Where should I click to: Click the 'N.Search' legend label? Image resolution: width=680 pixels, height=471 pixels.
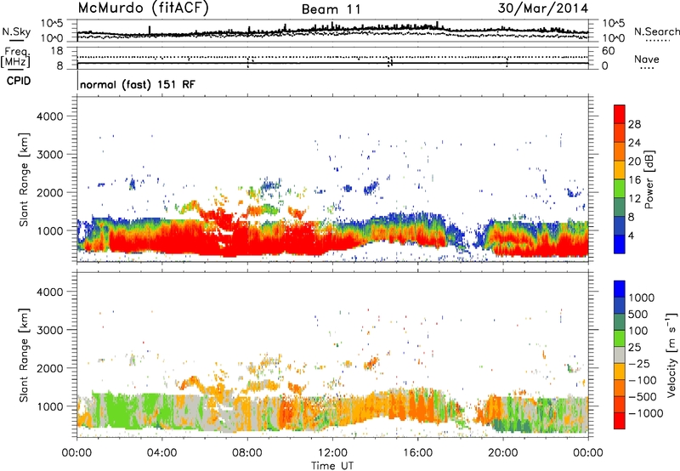point(656,31)
